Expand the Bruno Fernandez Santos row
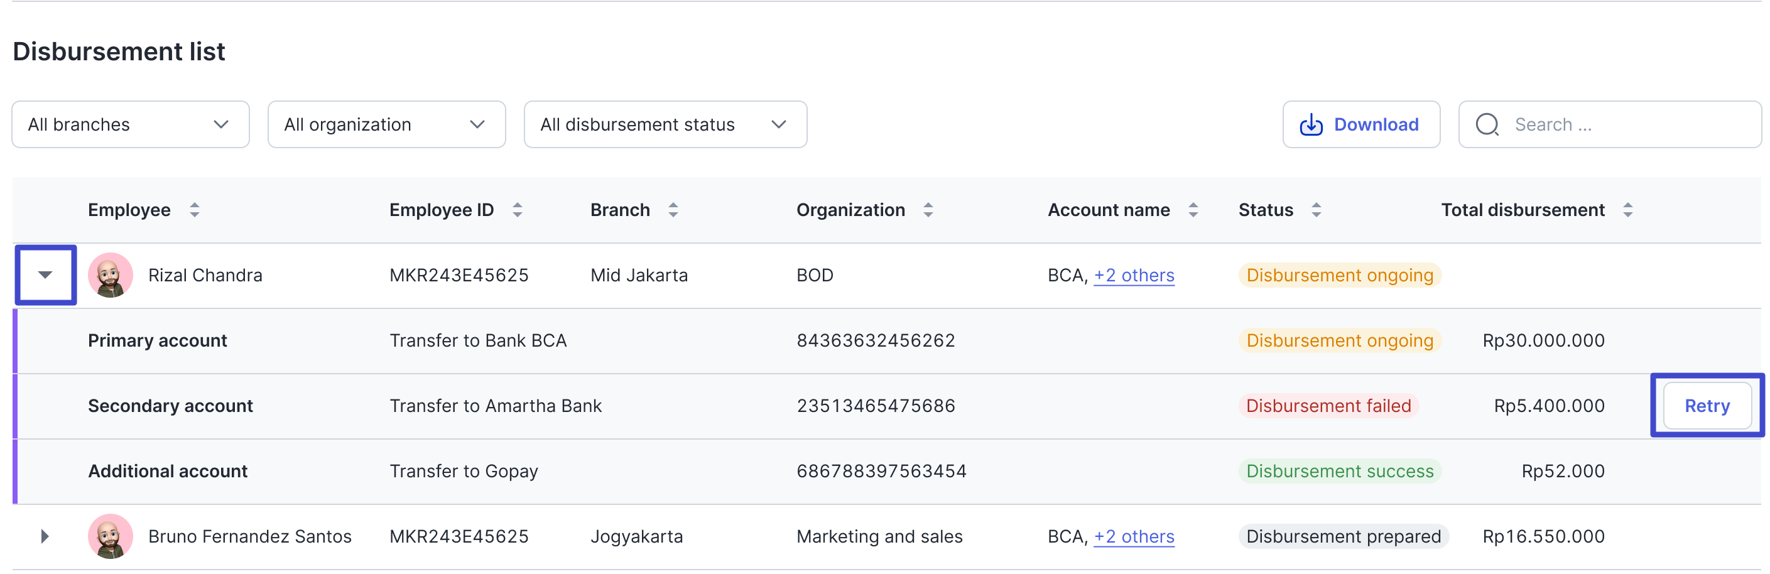This screenshot has height=574, width=1770. [45, 537]
